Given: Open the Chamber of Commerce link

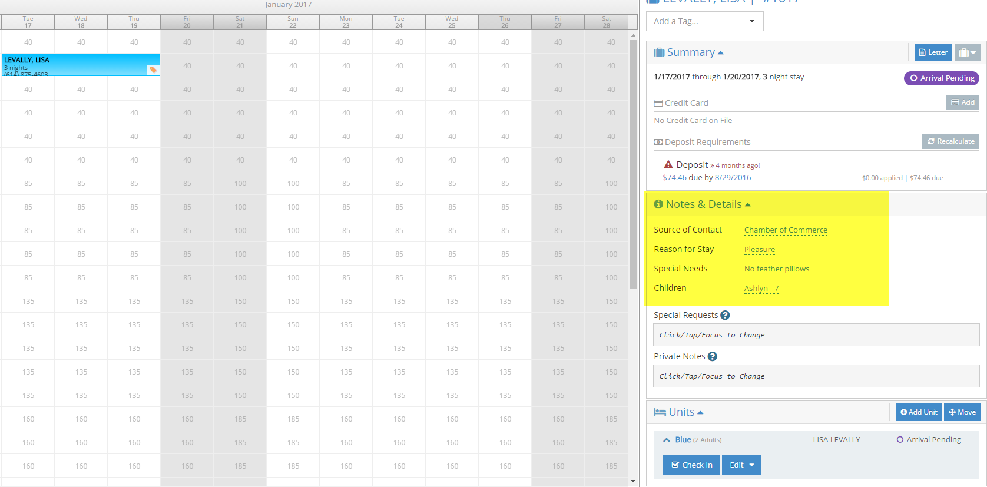Looking at the screenshot, I should pos(785,230).
